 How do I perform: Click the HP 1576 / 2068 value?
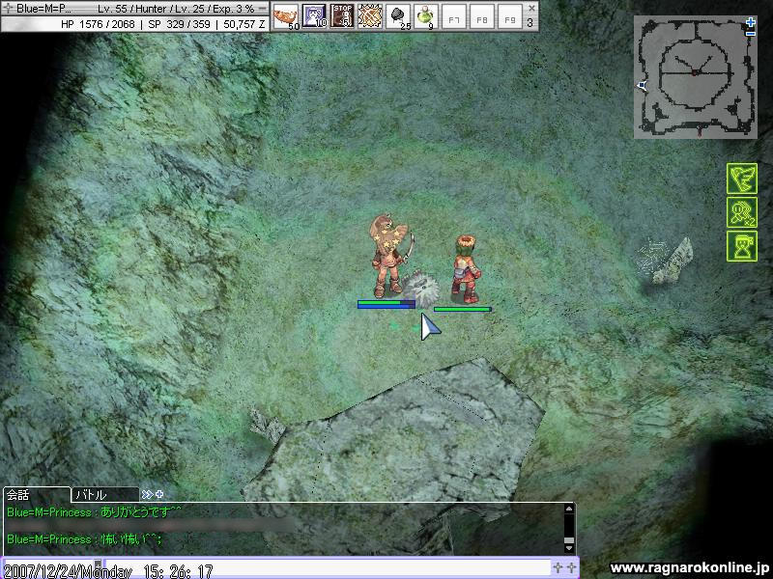pos(98,23)
